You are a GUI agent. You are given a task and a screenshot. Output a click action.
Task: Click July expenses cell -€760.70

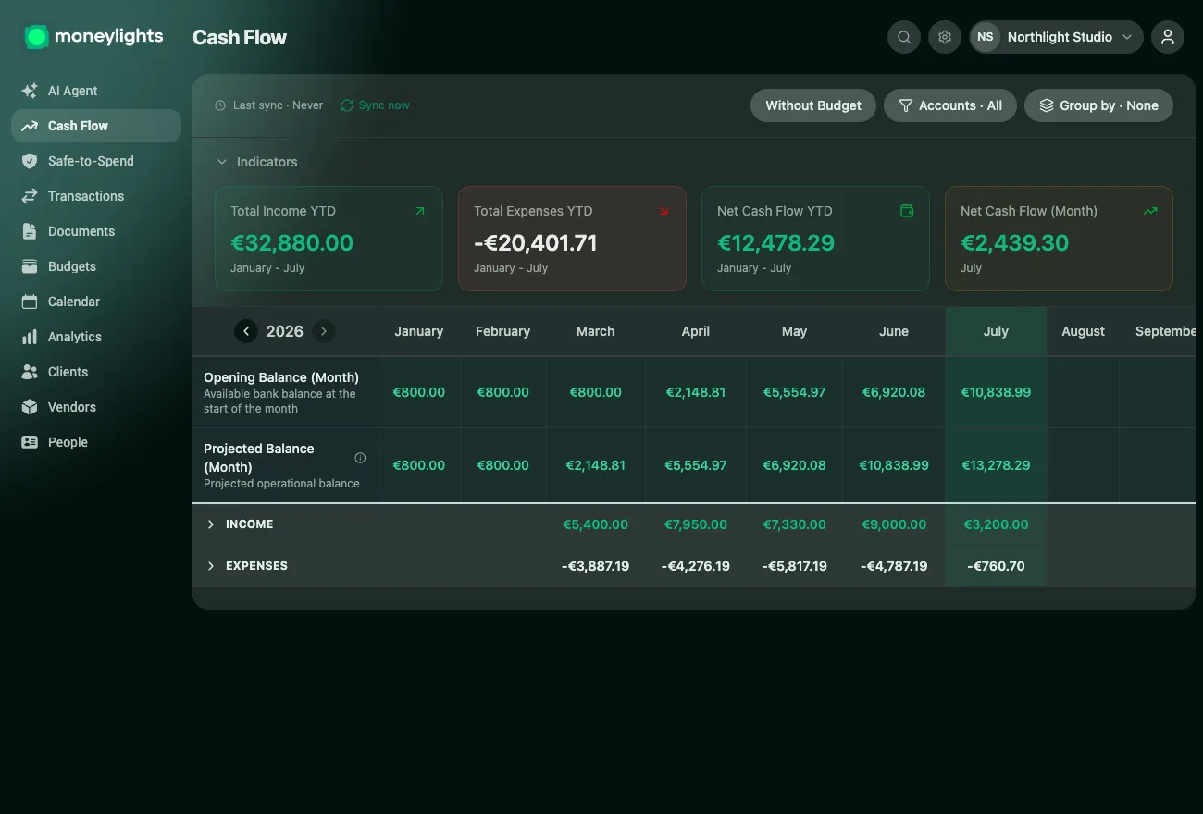pos(996,566)
